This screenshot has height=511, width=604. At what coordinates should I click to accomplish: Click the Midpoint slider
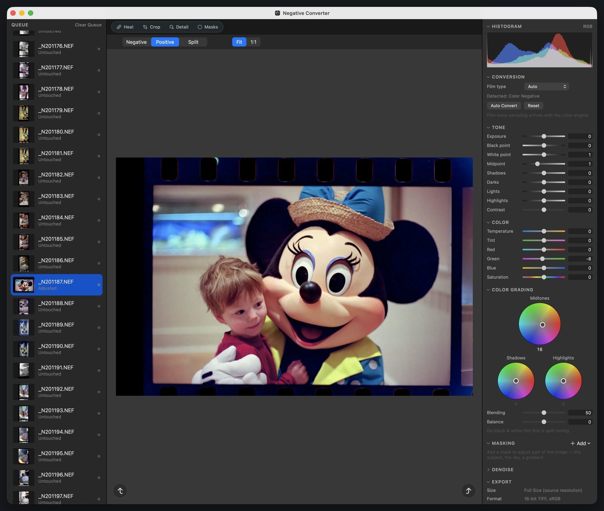[544, 164]
